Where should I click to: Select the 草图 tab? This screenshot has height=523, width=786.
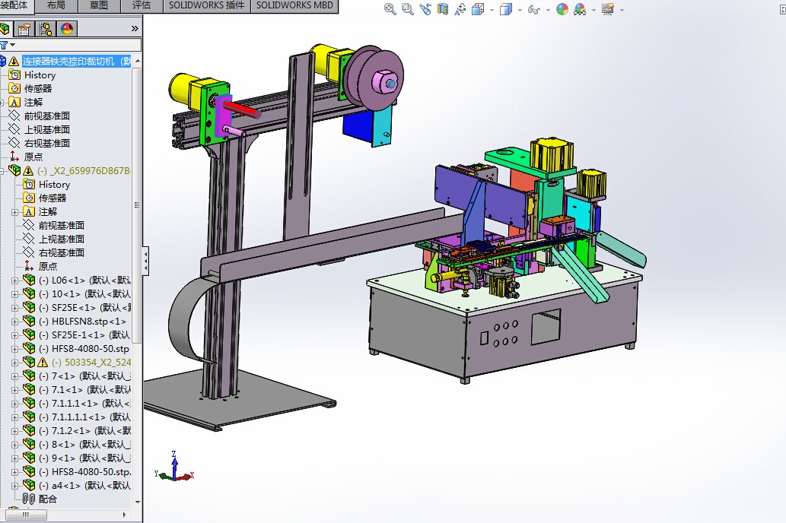[x=99, y=5]
